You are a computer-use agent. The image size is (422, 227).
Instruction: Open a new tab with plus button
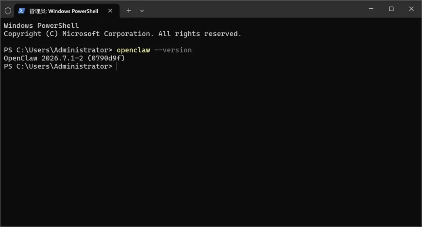point(129,11)
